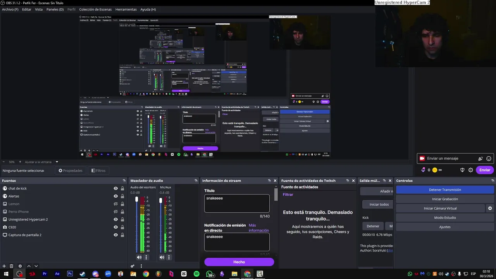
Task: Toggle visibility of Alertas source
Action: pos(115,196)
